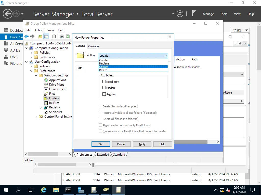The height and width of the screenshot is (195, 261).
Task: Enable the Archive attribute checkbox
Action: 104,94
